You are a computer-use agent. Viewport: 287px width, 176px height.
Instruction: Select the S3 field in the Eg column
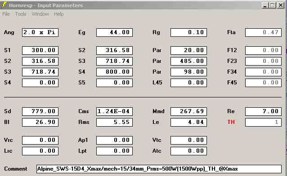pyautogui.click(x=114, y=61)
